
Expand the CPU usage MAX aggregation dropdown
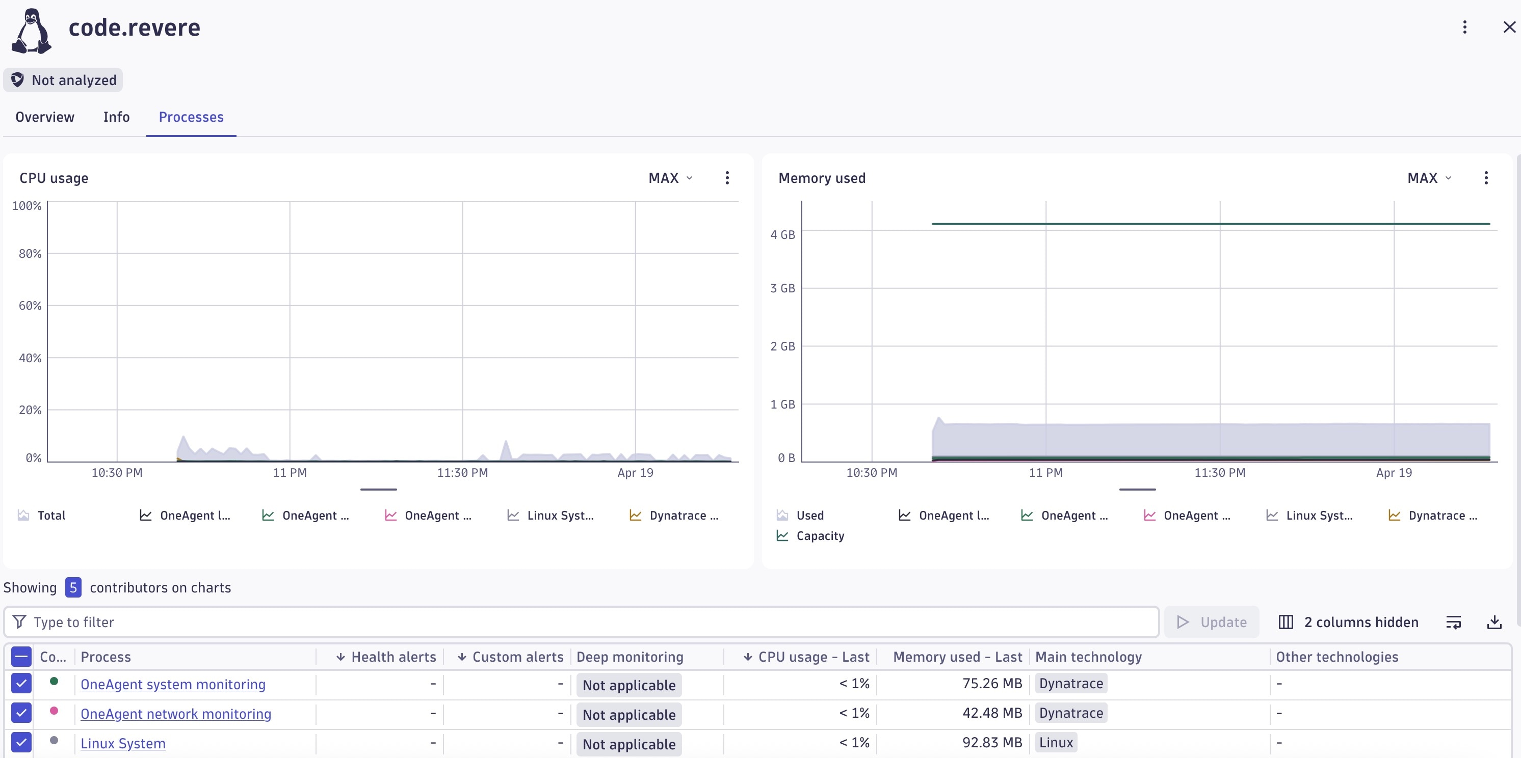coord(670,178)
